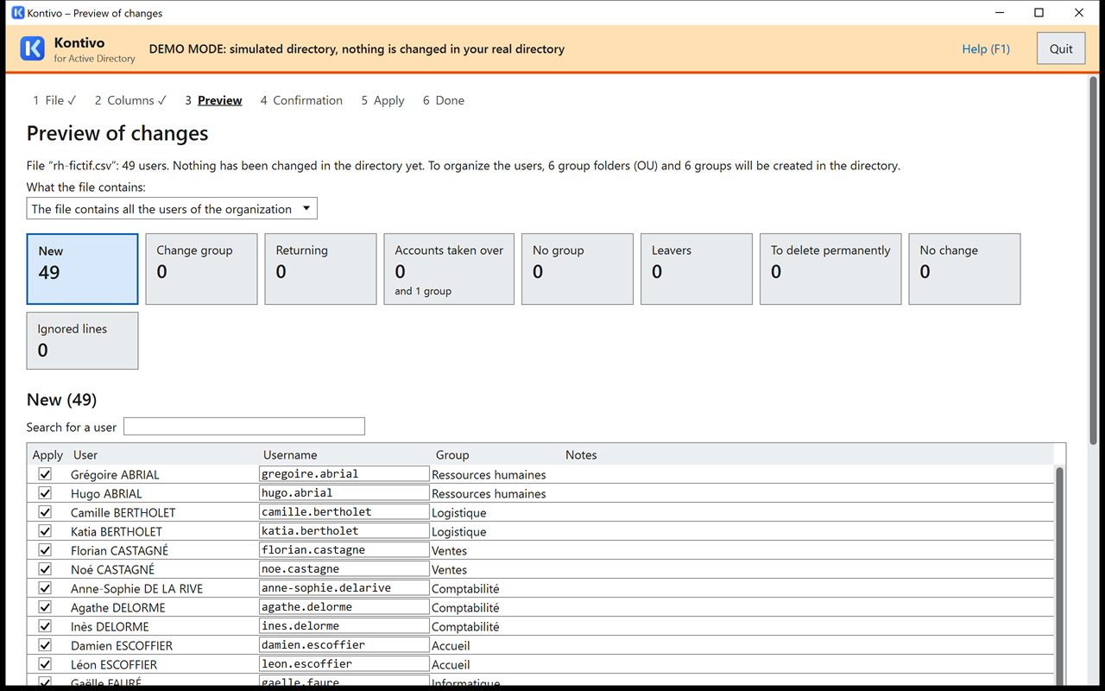Screen dimensions: 1105x691
Task: Click the Group column header
Action: [x=452, y=455]
